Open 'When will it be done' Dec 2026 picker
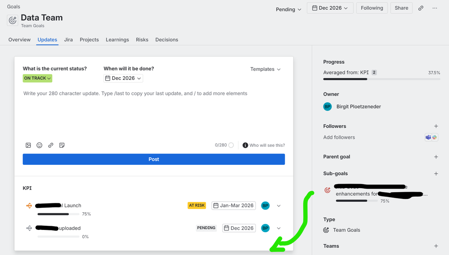This screenshot has width=449, height=255. [123, 78]
